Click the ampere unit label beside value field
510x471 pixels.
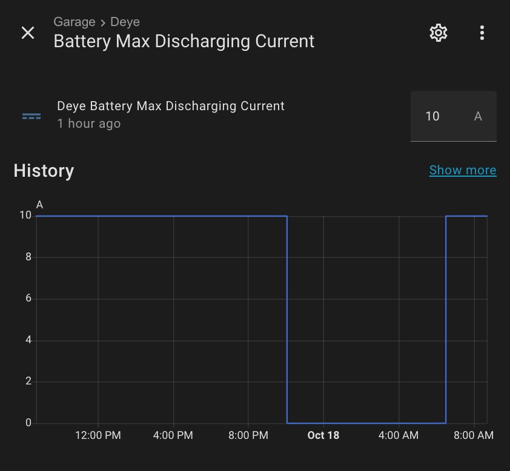[x=478, y=116]
